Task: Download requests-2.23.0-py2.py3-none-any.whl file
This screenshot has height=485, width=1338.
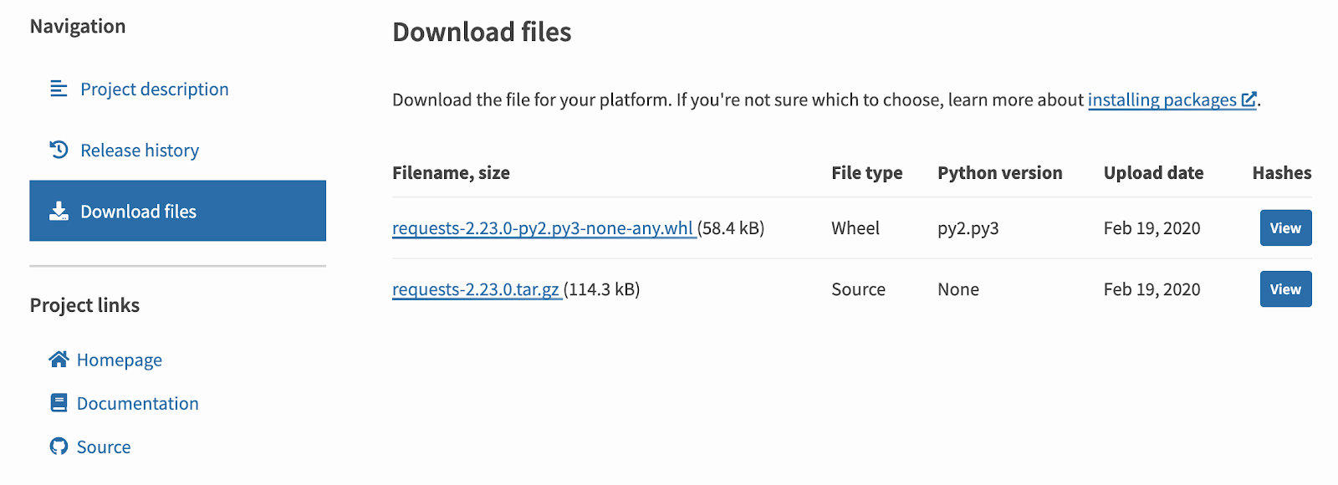Action: click(543, 228)
